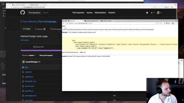Click the purple language bar
The width and height of the screenshot is (184, 103).
coord(41,50)
